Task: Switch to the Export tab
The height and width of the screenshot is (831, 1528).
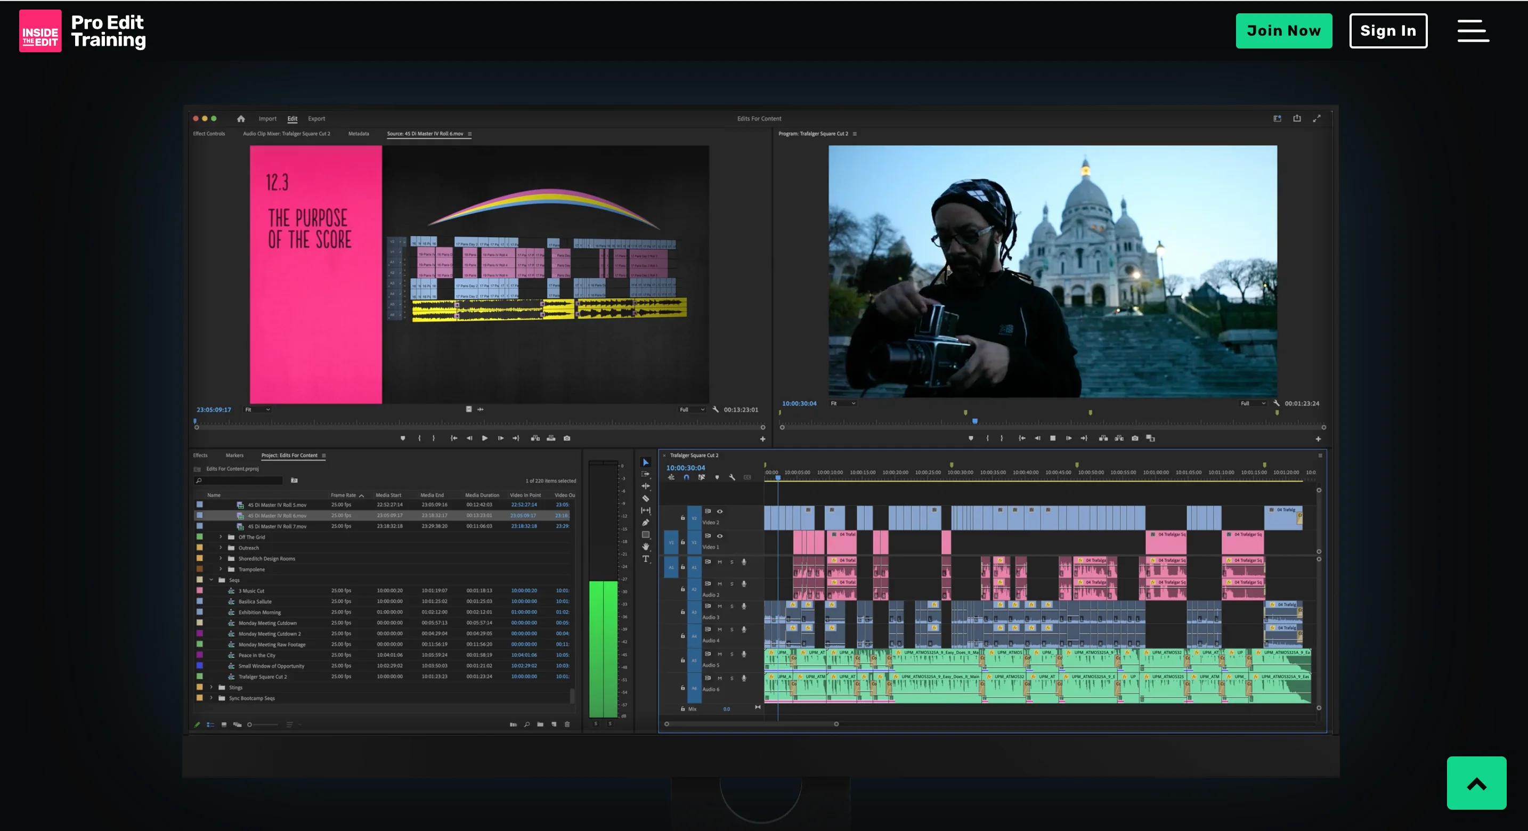Action: tap(317, 119)
